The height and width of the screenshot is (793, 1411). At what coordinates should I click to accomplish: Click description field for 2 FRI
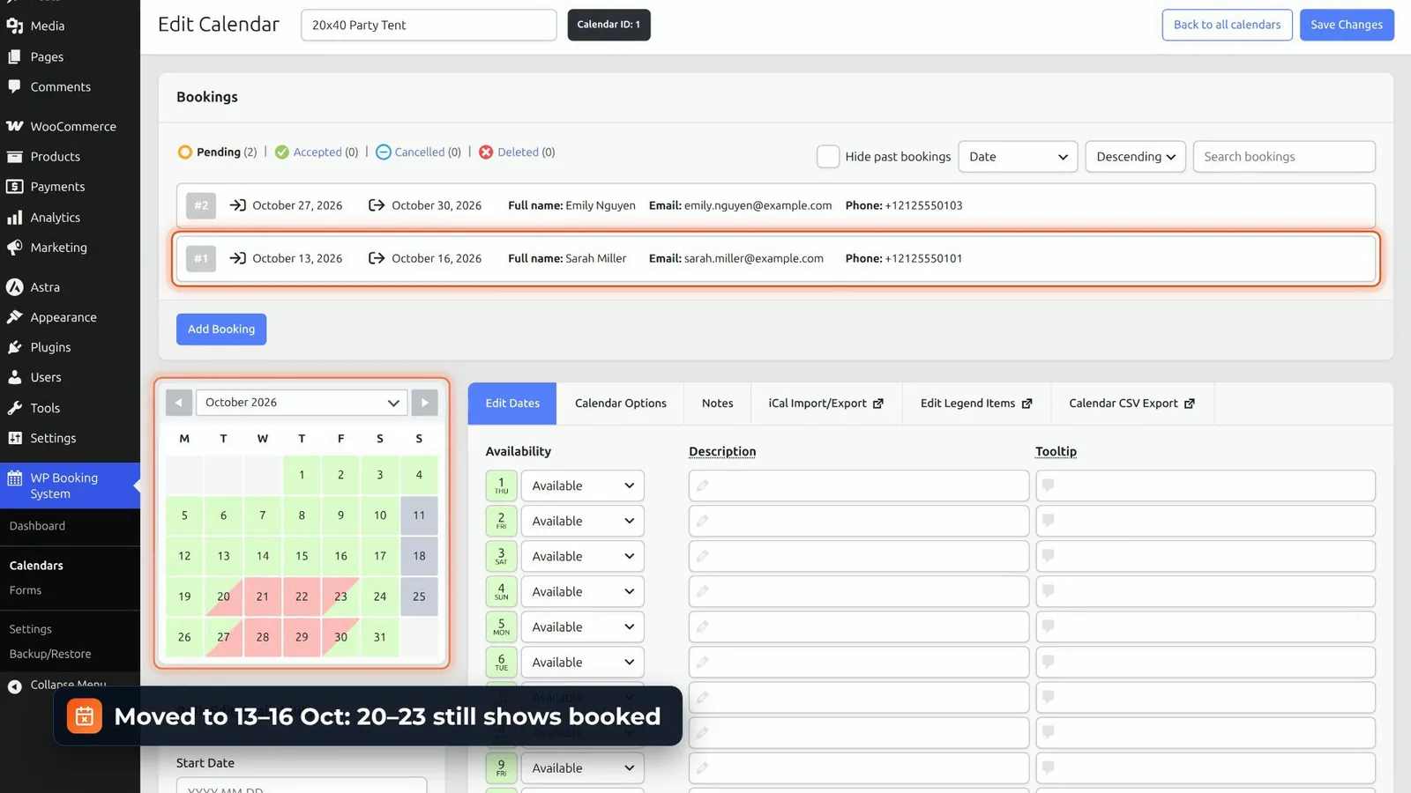859,521
